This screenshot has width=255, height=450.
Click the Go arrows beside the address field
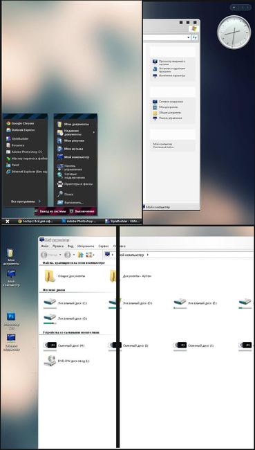(x=195, y=37)
